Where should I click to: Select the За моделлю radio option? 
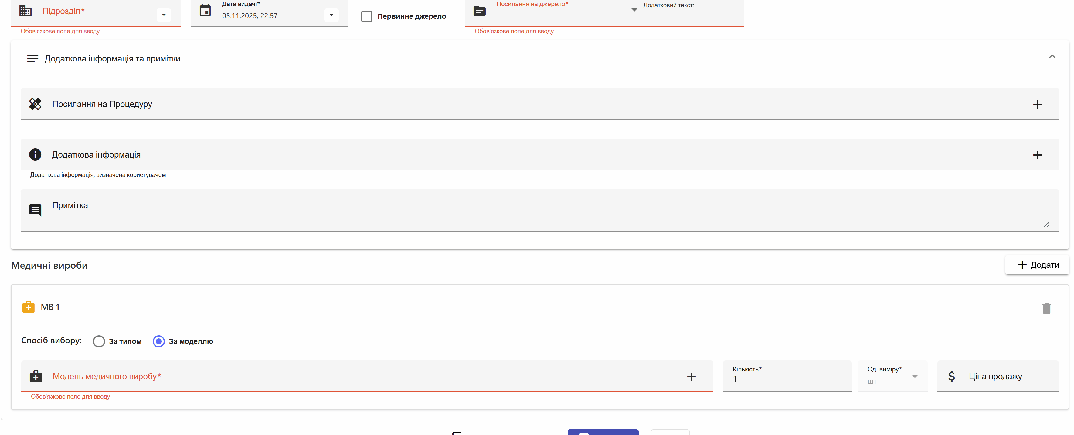coord(159,341)
